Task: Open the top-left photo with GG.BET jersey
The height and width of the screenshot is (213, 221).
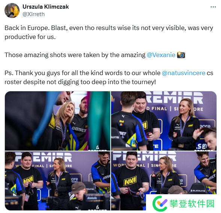Action: coord(58,121)
